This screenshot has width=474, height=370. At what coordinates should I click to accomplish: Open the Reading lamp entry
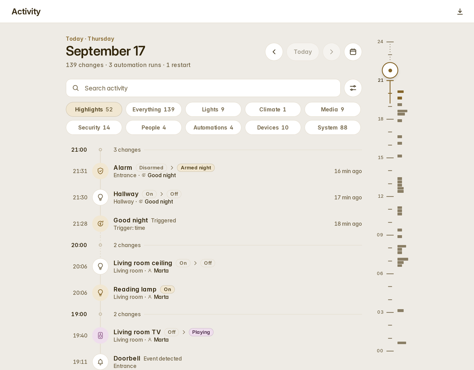(214, 293)
